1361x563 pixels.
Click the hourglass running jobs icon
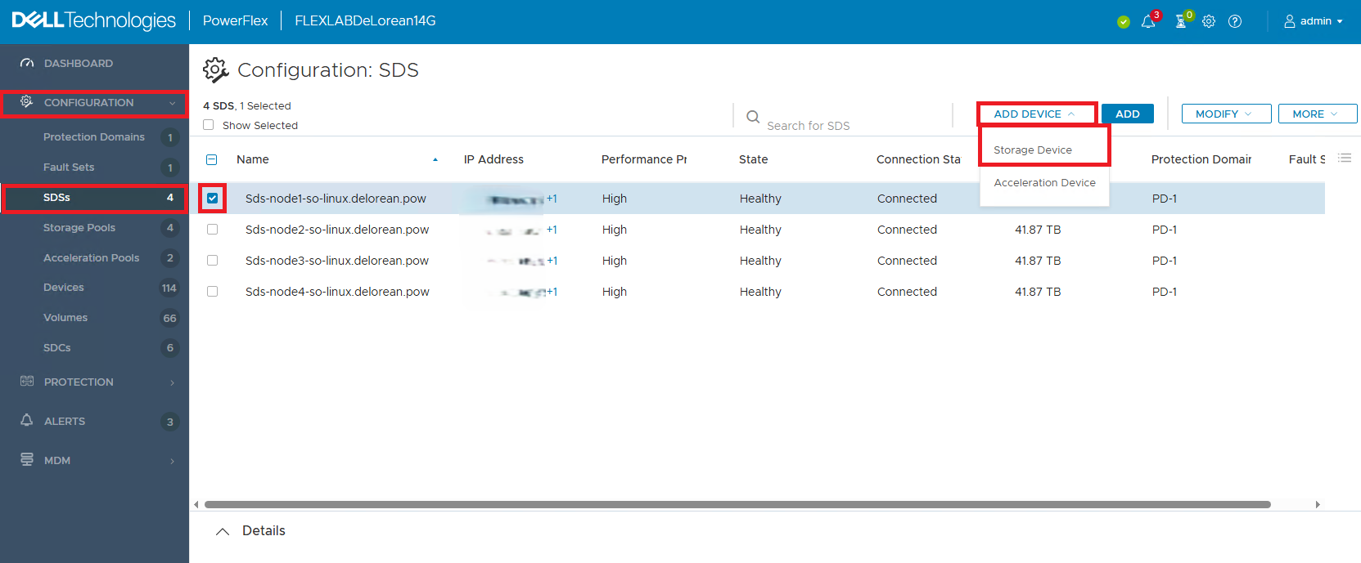(x=1181, y=22)
